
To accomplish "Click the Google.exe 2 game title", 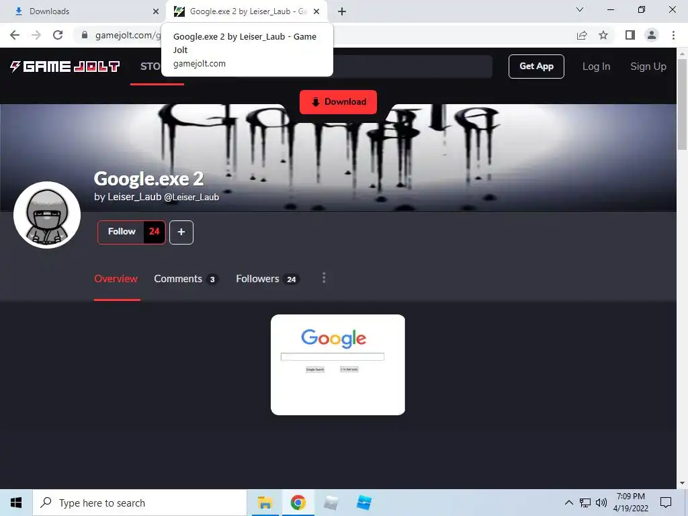I will 148,179.
